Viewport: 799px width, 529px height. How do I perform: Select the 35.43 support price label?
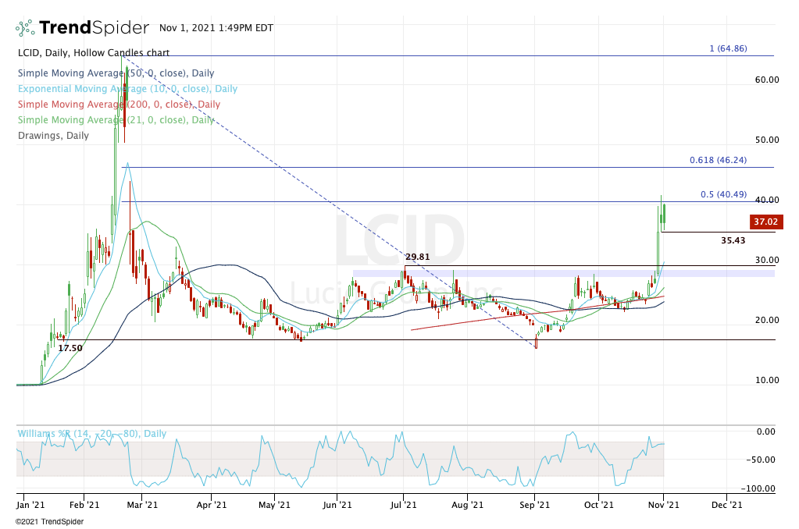(x=735, y=241)
